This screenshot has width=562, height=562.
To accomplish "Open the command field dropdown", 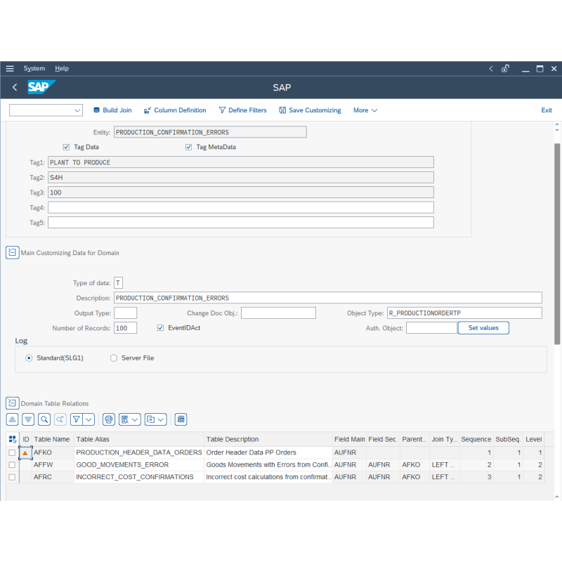I will pos(77,110).
